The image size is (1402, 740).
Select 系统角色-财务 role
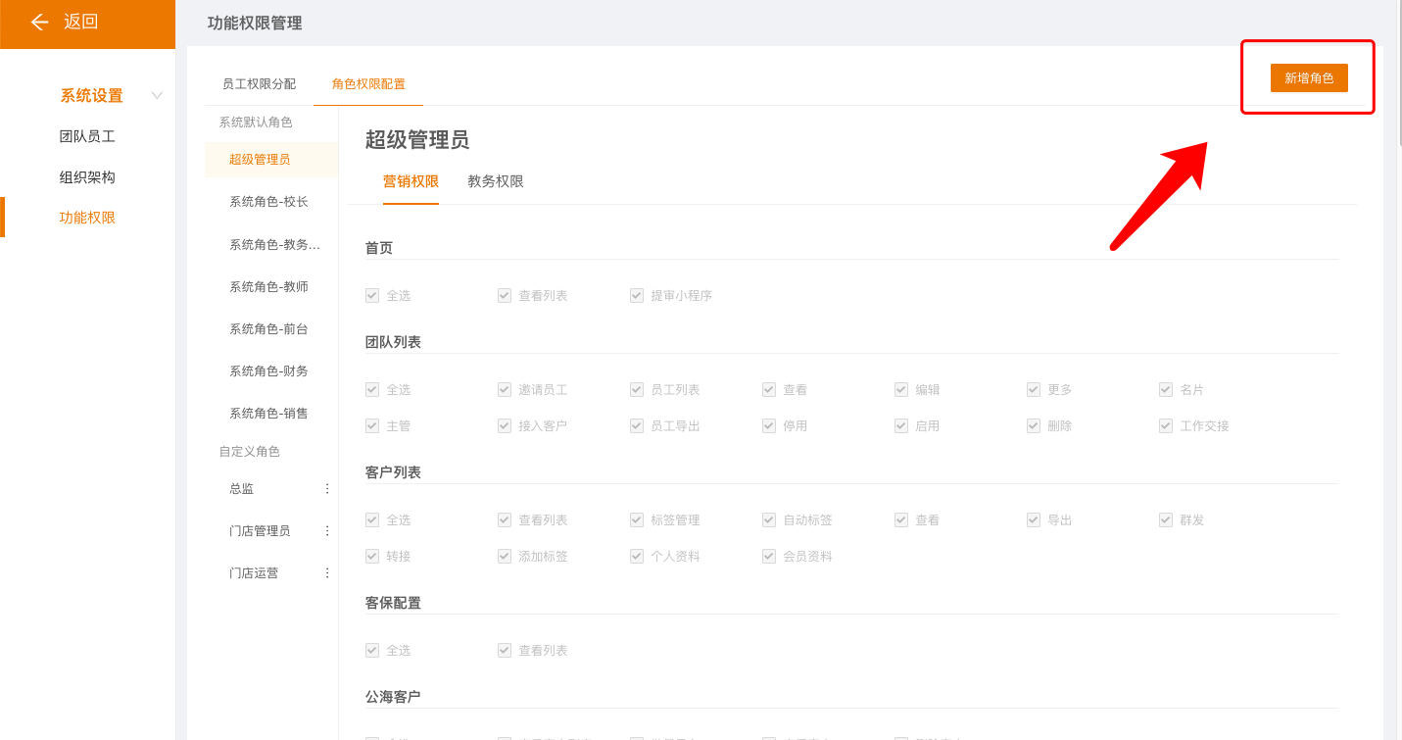[x=268, y=371]
